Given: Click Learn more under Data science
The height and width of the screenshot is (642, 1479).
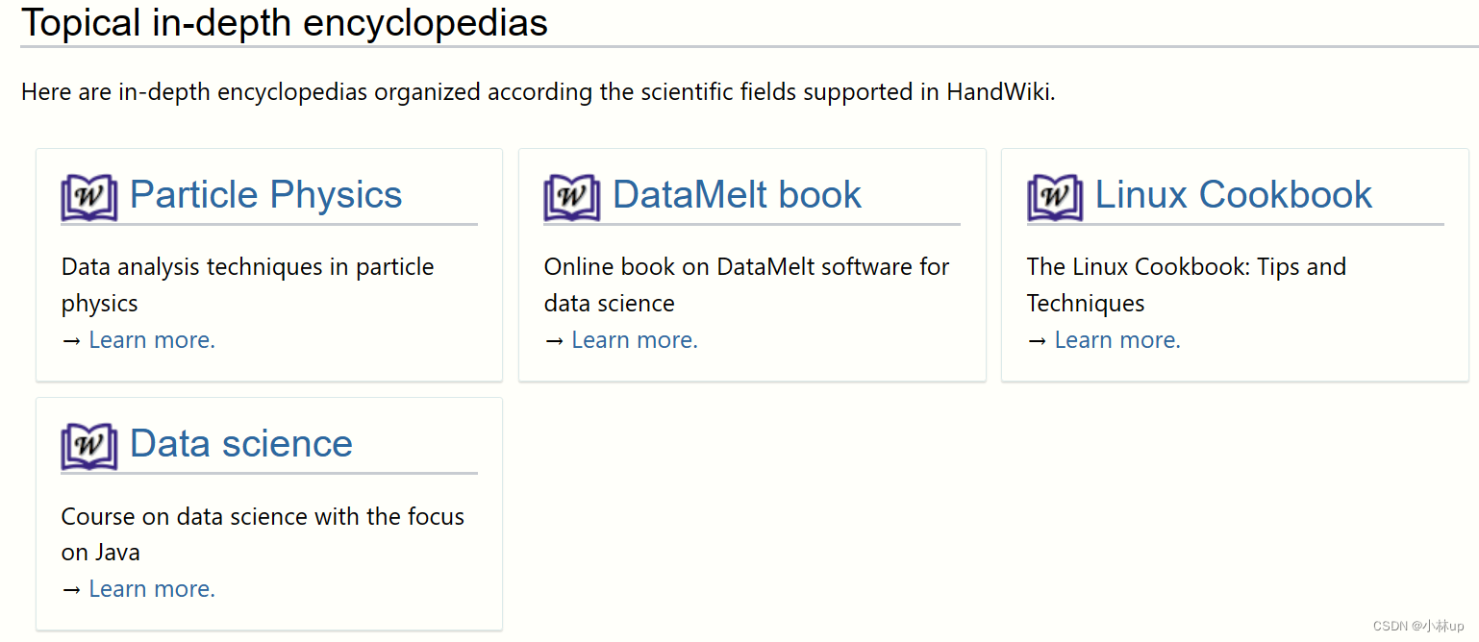Looking at the screenshot, I should (151, 588).
